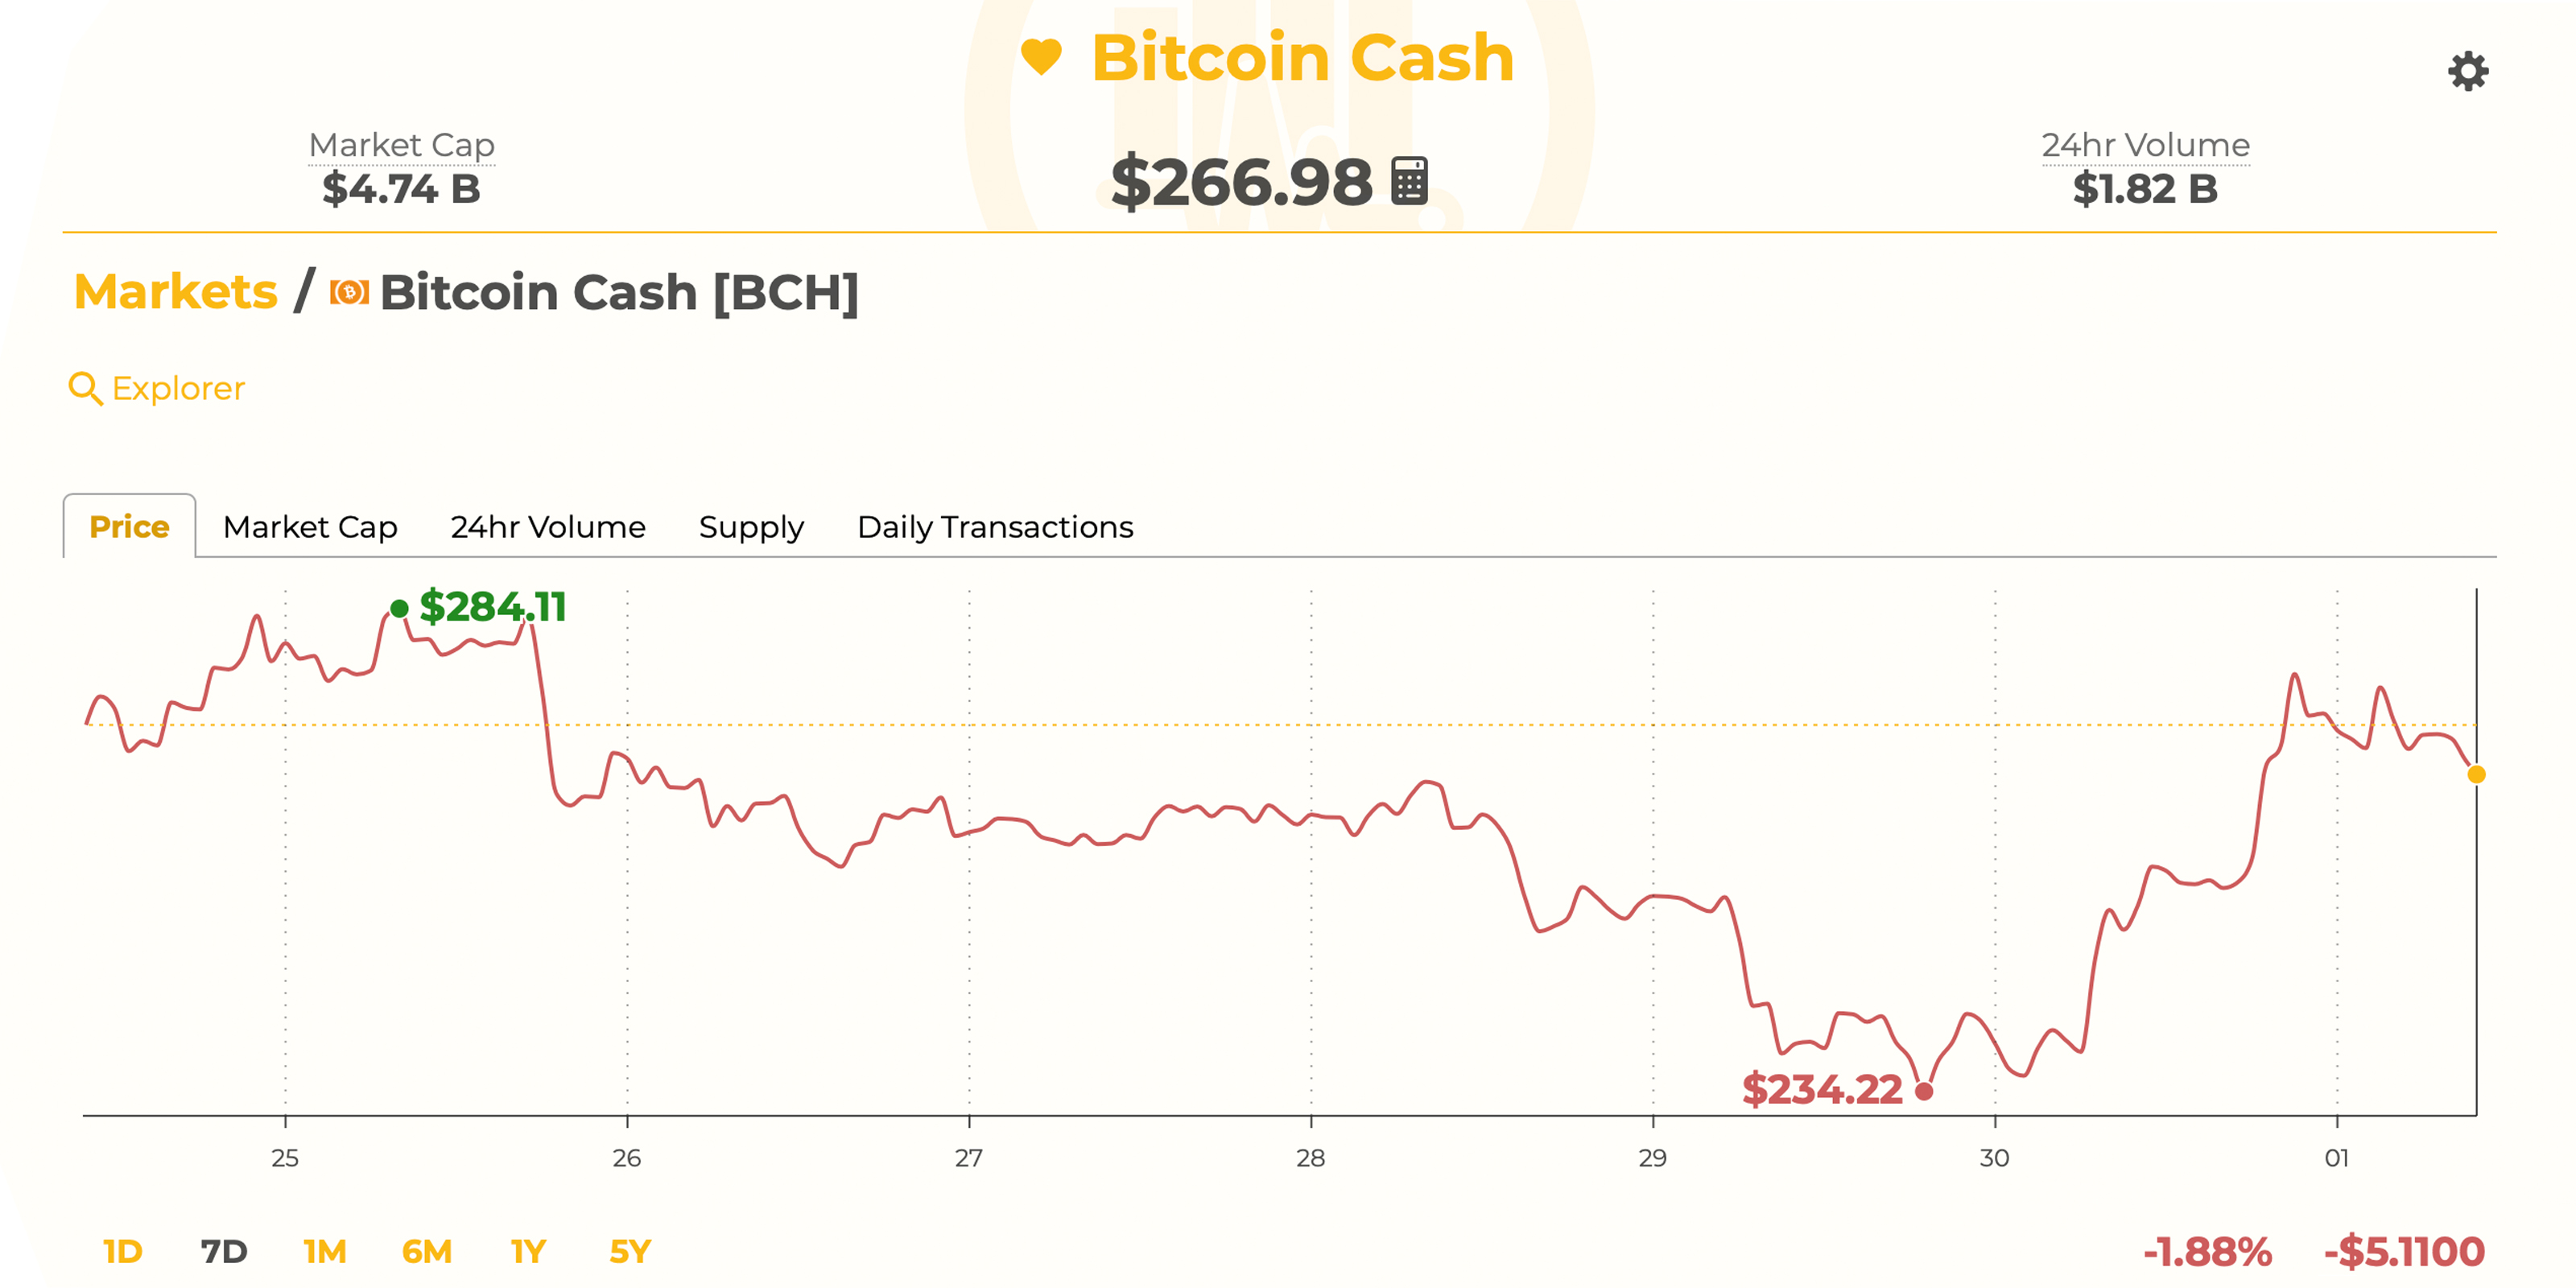Open the price calculator icon
Viewport: 2576px width, 1288px height.
pyautogui.click(x=1409, y=181)
